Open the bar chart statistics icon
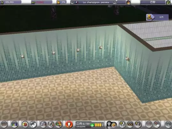Viewport: 172px width, 129px height. point(15,125)
